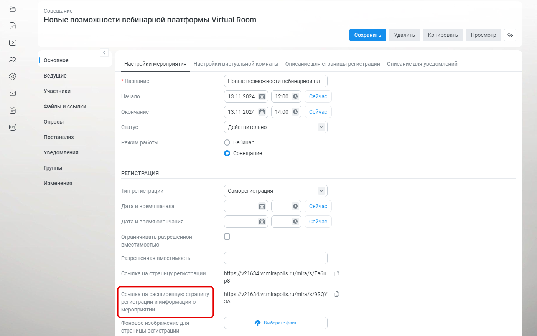Open clock for registration Дата и время окончания
Screen dimensions: 537x336
coord(295,222)
